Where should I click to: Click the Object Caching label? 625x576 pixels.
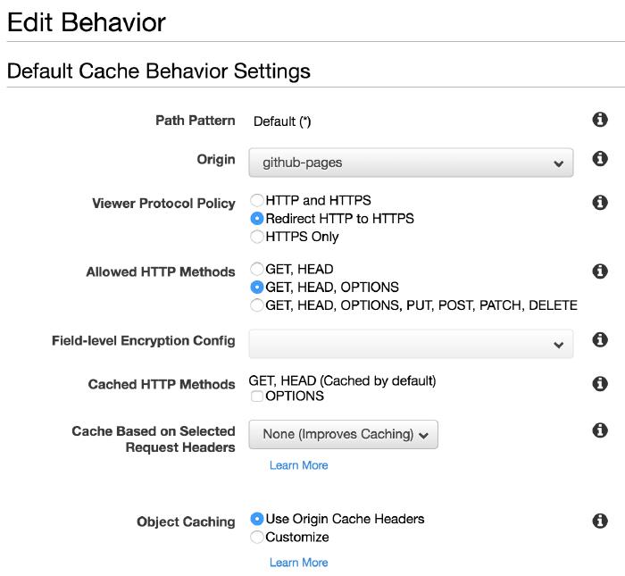[x=186, y=522]
